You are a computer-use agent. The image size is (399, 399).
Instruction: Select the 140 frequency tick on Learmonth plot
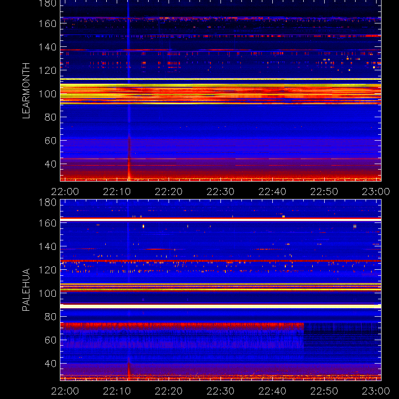[47, 47]
